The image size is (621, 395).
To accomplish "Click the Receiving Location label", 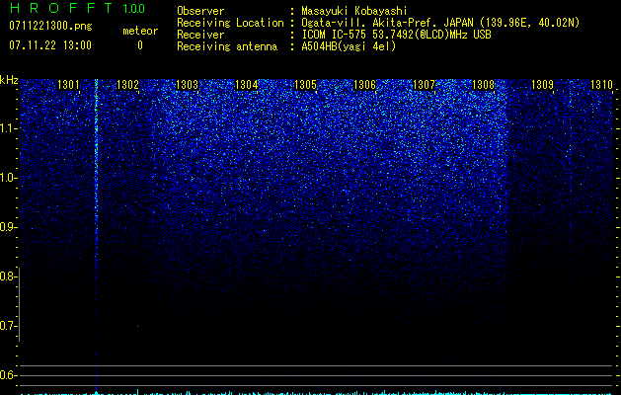I will pos(230,23).
